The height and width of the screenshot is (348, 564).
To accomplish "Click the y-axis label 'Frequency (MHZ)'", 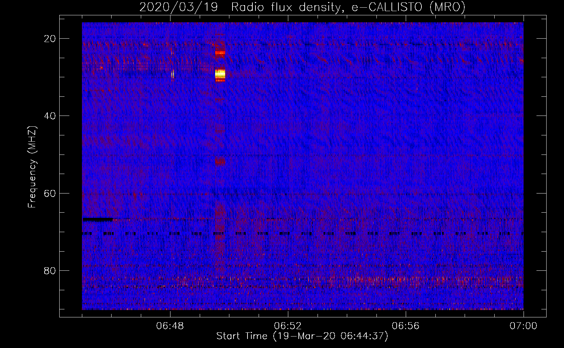I will click(32, 167).
